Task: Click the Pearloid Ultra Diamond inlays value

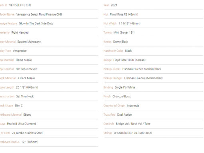Action: click(x=22, y=124)
